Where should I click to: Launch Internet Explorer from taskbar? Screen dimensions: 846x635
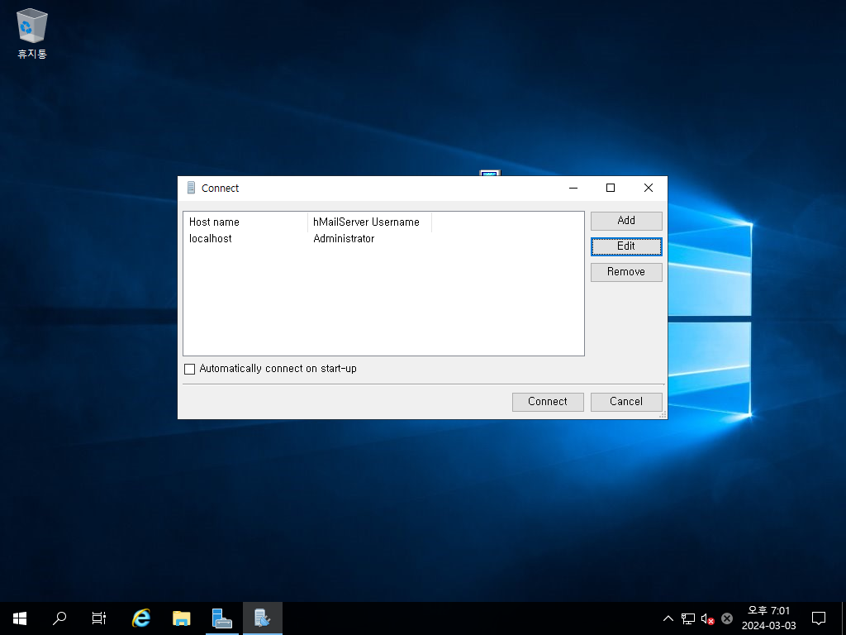pos(140,618)
